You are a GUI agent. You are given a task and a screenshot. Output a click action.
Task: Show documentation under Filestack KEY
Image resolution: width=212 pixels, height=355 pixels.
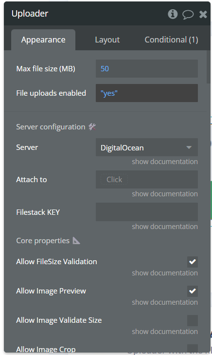165,227
